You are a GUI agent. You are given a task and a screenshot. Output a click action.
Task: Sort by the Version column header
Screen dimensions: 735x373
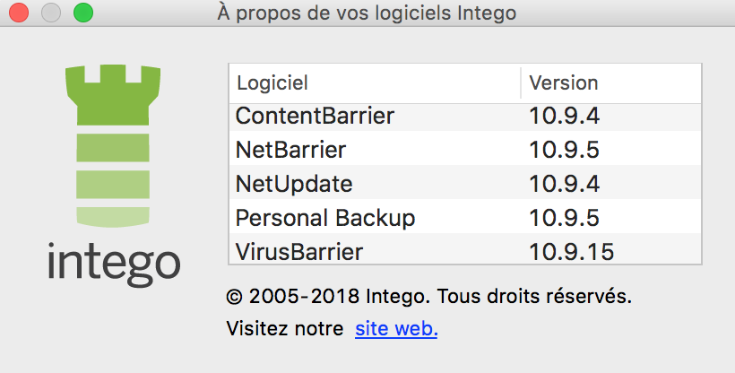(x=611, y=83)
